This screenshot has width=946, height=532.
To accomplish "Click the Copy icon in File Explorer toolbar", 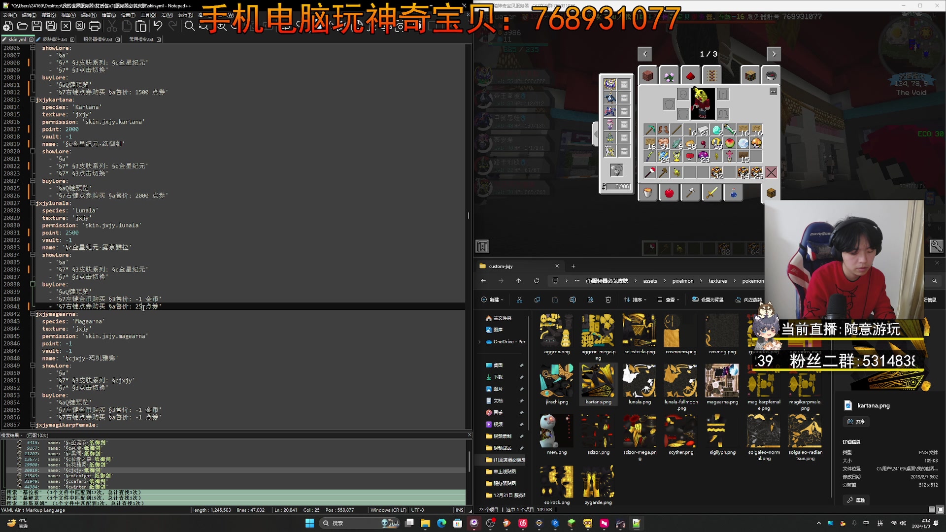I will [x=537, y=299].
